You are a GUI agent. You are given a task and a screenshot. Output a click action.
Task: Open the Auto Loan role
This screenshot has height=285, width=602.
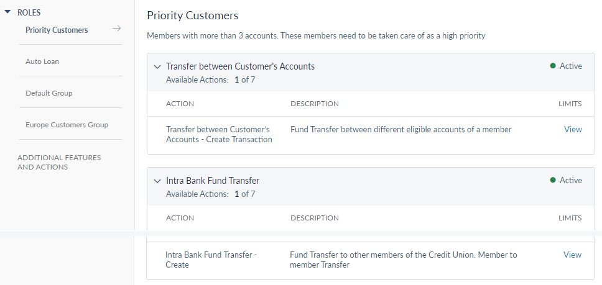coord(42,61)
